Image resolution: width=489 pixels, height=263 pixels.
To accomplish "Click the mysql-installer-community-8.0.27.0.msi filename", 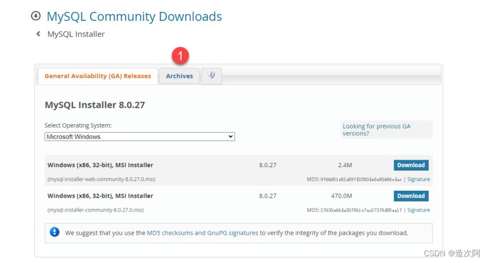I will click(x=96, y=210).
